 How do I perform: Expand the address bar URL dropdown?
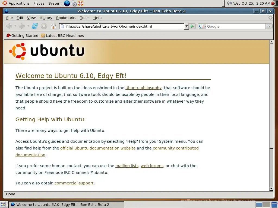tap(186, 26)
